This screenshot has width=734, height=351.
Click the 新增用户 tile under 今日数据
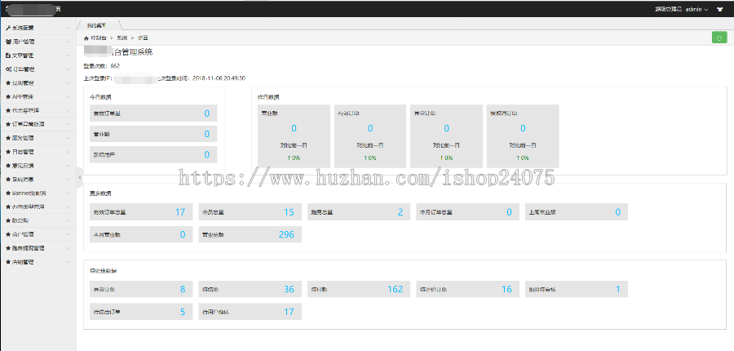tap(153, 154)
